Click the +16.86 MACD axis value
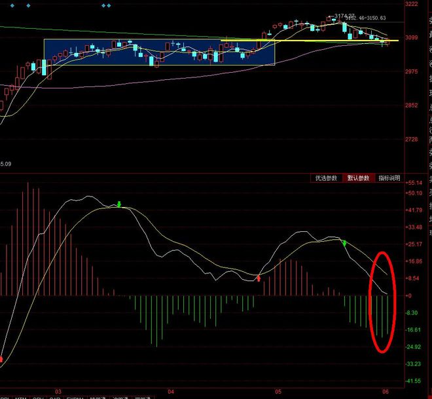The image size is (432, 399). [x=414, y=261]
